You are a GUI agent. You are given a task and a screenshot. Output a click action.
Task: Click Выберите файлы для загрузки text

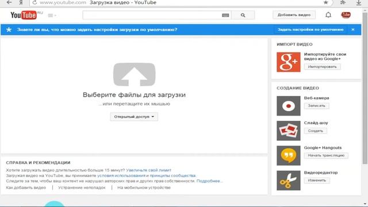pyautogui.click(x=134, y=95)
